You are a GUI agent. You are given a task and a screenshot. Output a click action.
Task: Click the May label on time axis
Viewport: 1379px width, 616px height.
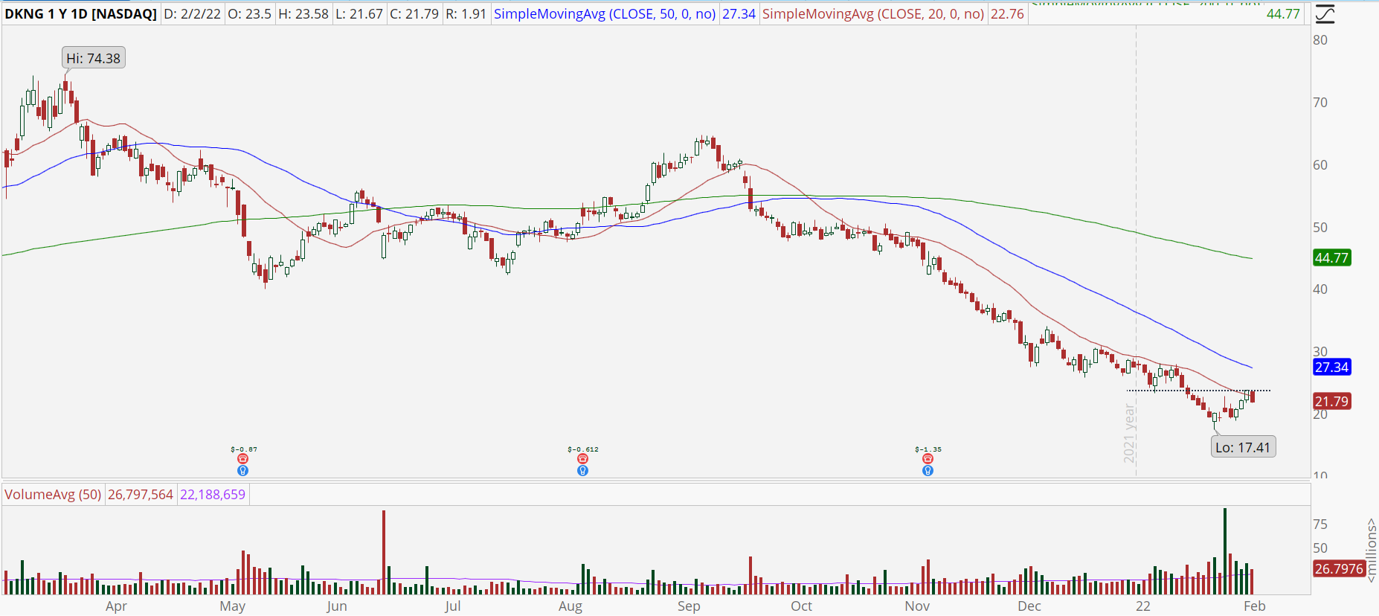point(233,606)
